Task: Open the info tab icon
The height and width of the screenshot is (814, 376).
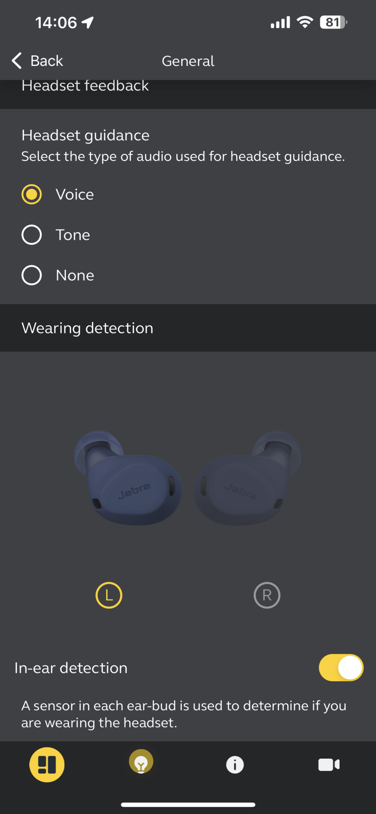Action: point(235,765)
